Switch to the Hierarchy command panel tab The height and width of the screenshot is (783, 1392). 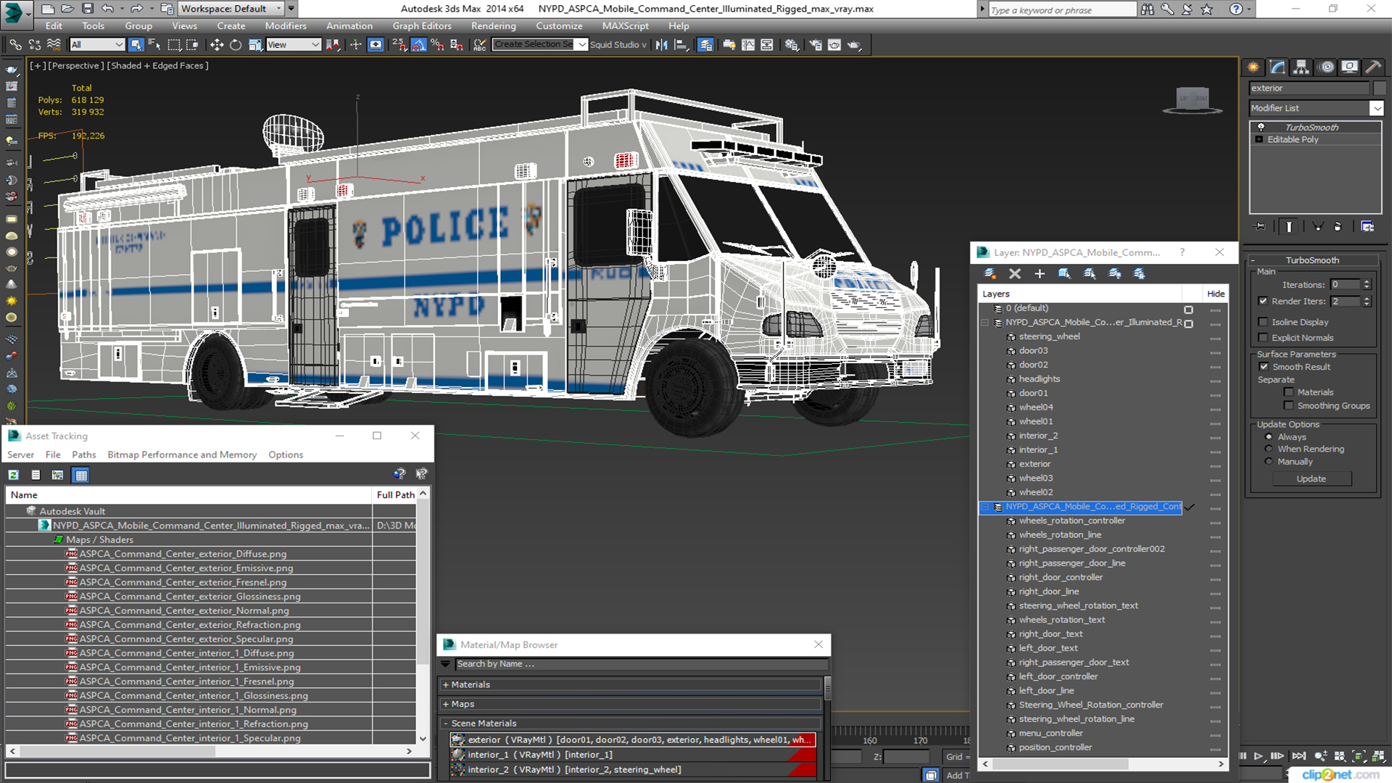pyautogui.click(x=1301, y=67)
